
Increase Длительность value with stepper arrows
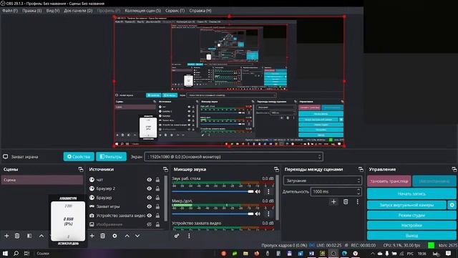[359, 190]
